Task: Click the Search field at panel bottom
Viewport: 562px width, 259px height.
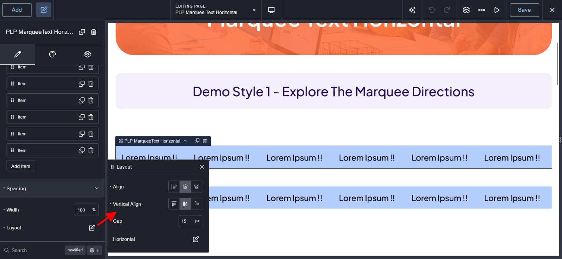Action: point(33,250)
